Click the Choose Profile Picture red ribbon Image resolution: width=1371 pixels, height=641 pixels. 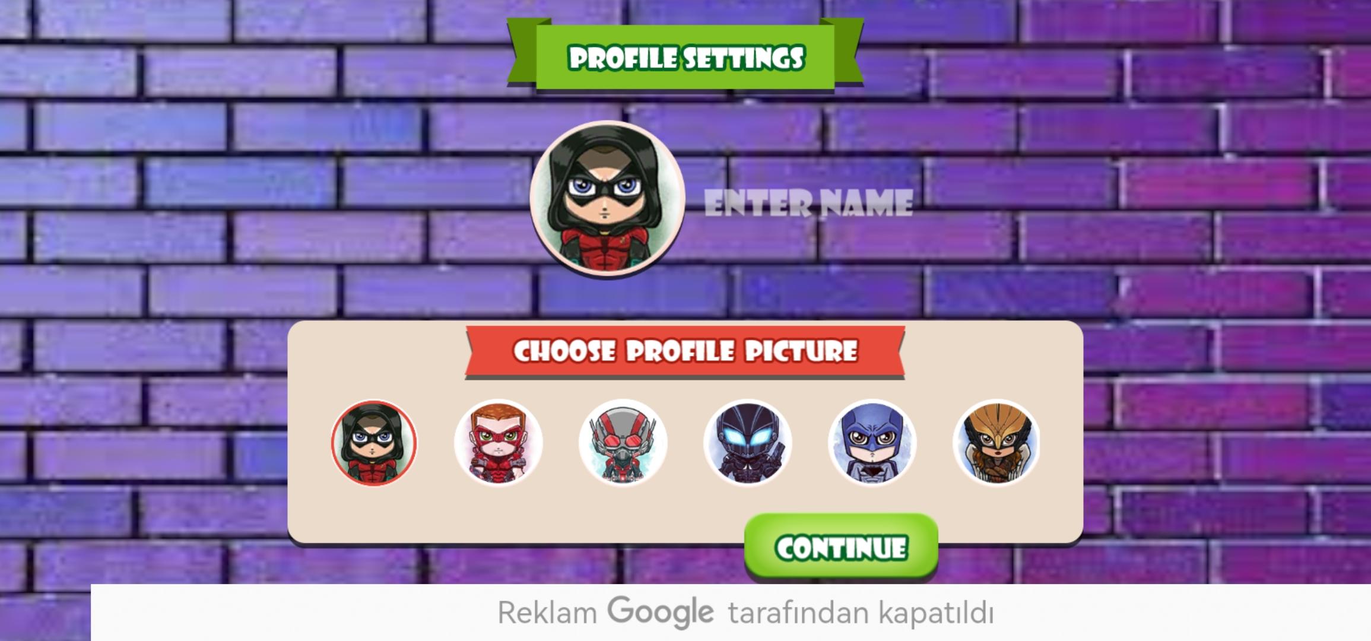[685, 351]
